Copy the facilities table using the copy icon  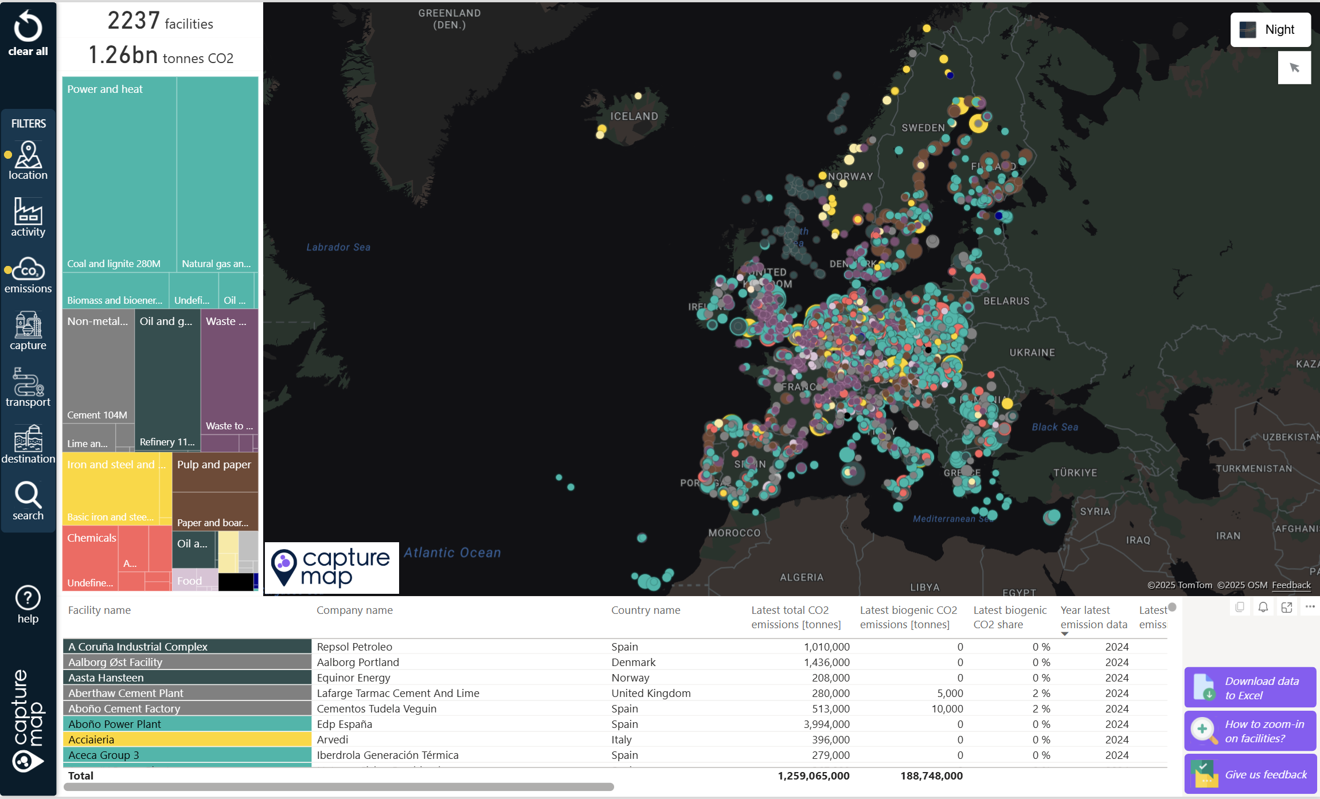tap(1239, 606)
